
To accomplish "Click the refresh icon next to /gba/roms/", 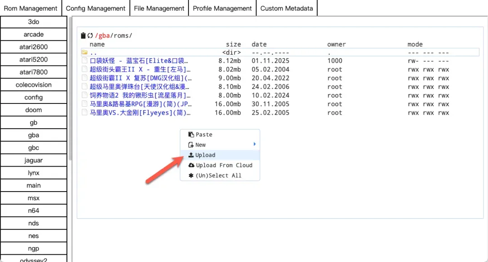I will pyautogui.click(x=90, y=36).
